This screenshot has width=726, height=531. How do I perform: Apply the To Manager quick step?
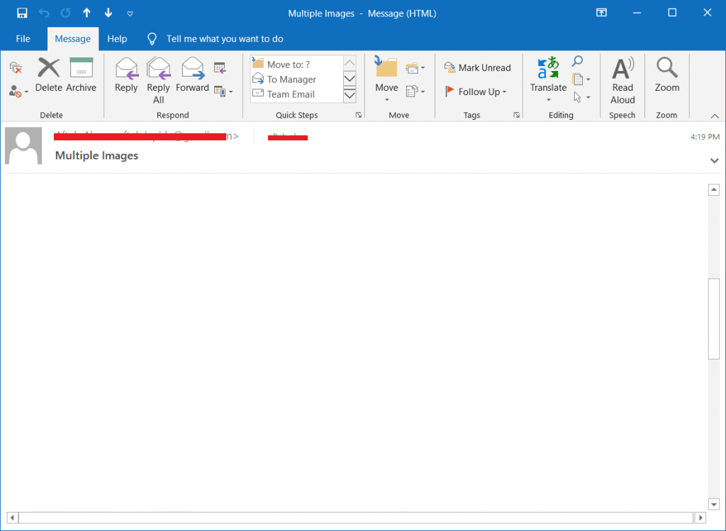pyautogui.click(x=291, y=79)
